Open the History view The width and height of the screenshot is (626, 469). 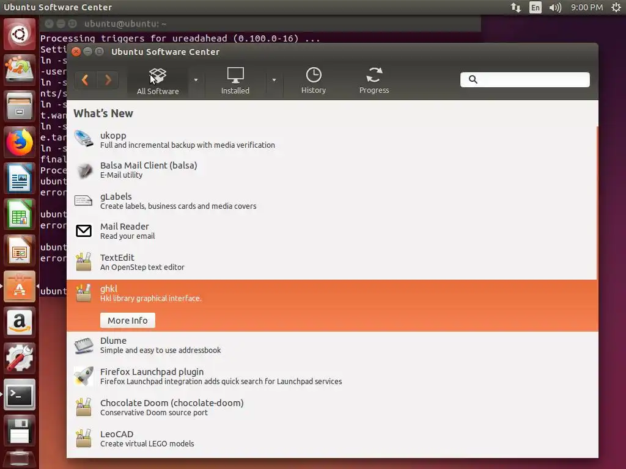314,81
